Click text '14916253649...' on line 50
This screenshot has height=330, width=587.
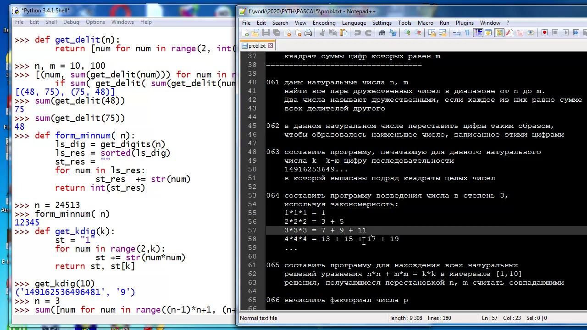(x=316, y=169)
